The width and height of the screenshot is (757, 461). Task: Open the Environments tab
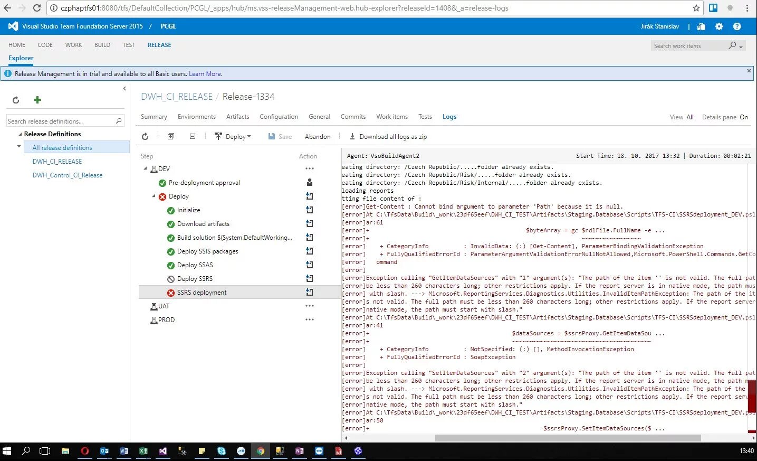click(x=197, y=117)
